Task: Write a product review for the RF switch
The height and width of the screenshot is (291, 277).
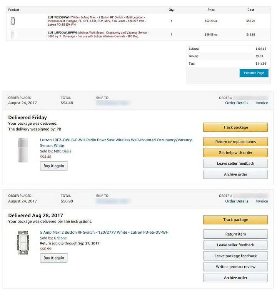Action: click(235, 267)
